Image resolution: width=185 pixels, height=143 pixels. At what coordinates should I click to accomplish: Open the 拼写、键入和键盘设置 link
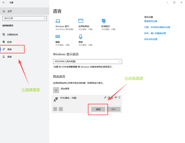155,33
